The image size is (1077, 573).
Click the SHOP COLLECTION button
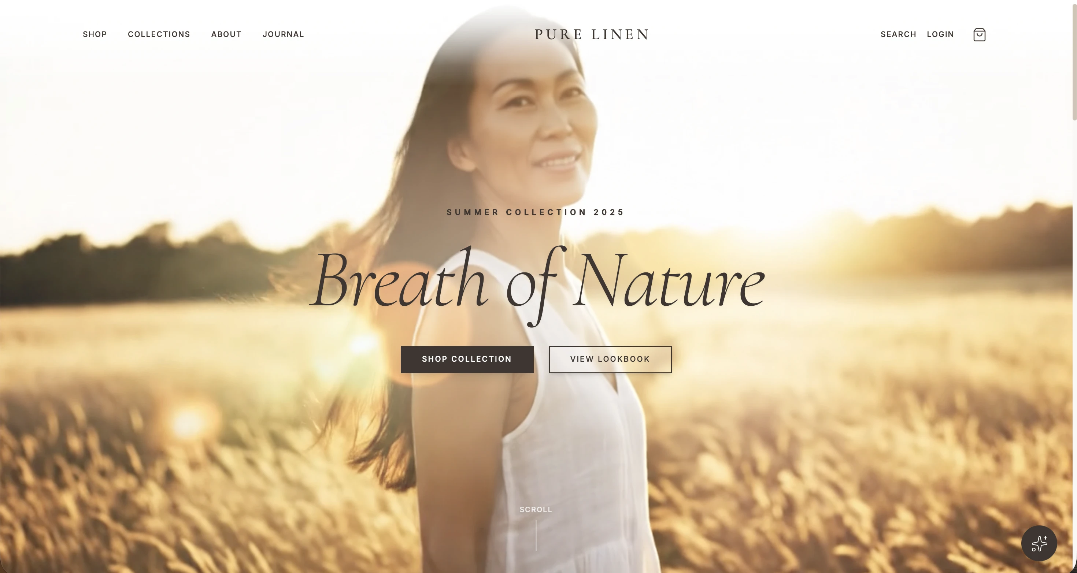[x=467, y=360]
